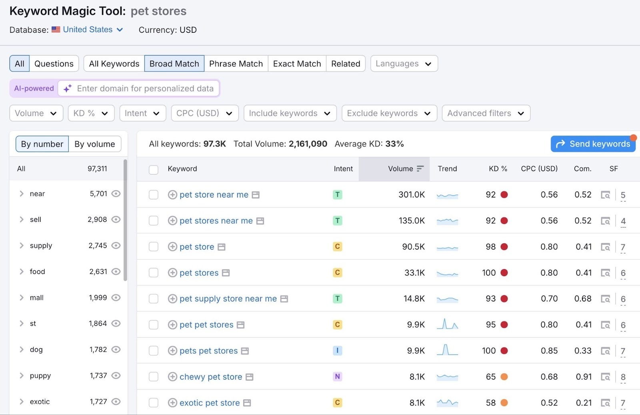Click the sort icon on the Volume column
Screen dimensions: 640x415
[x=420, y=169]
